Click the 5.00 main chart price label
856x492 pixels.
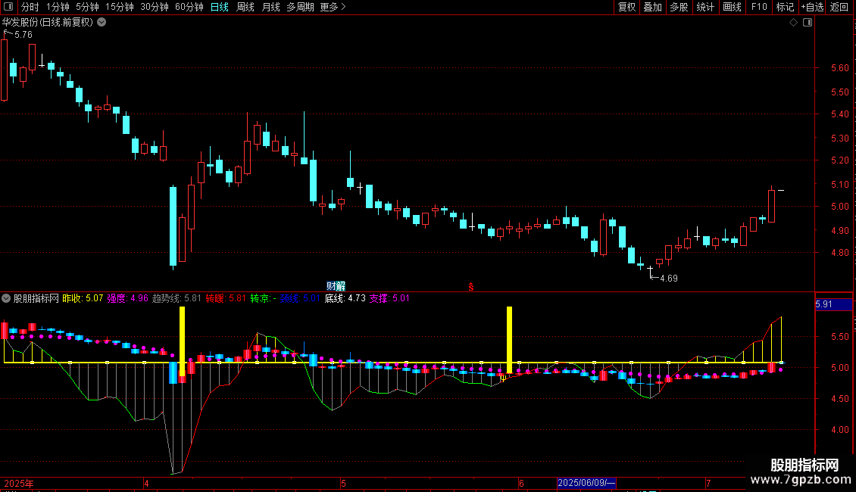click(839, 207)
